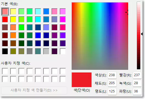Pick the dark forest green swatch in the fifth row

point(21,43)
